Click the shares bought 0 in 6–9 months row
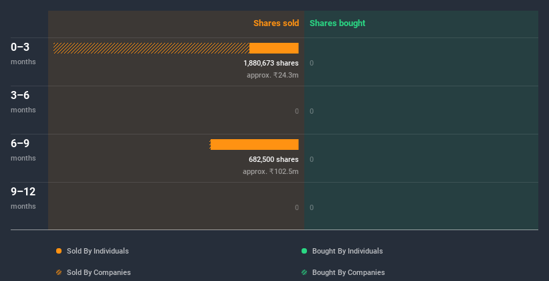The width and height of the screenshot is (549, 281). click(x=312, y=159)
